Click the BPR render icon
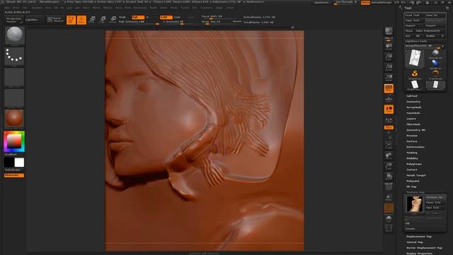 (x=389, y=31)
